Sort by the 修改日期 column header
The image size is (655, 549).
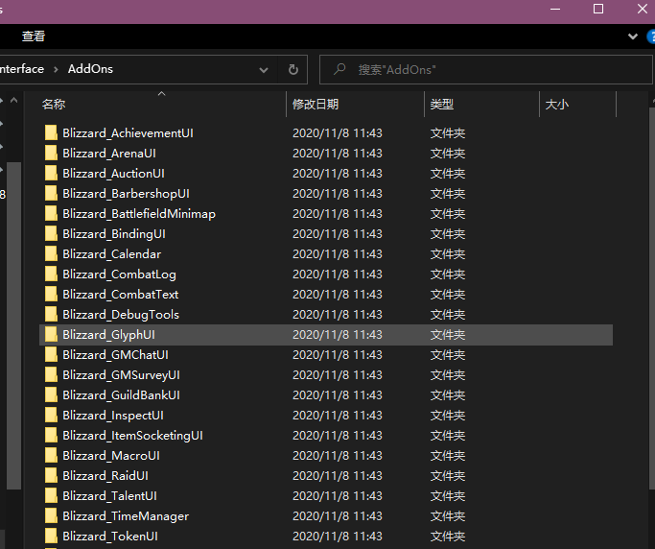pyautogui.click(x=316, y=104)
